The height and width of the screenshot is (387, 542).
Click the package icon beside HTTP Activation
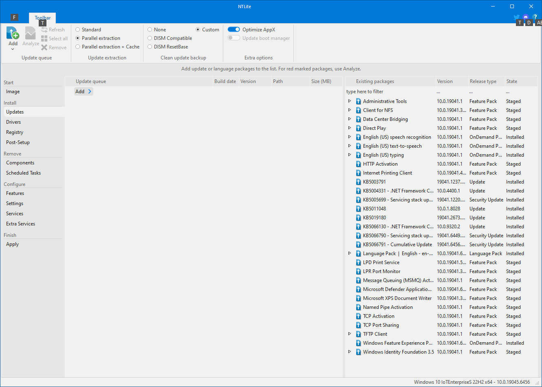point(358,164)
